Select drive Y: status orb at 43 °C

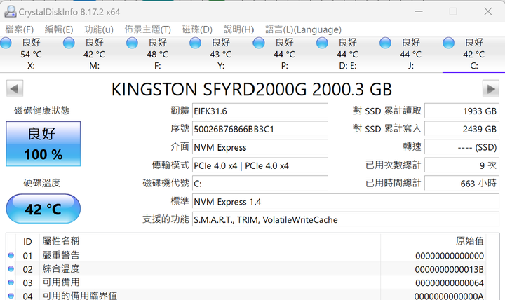[195, 43]
